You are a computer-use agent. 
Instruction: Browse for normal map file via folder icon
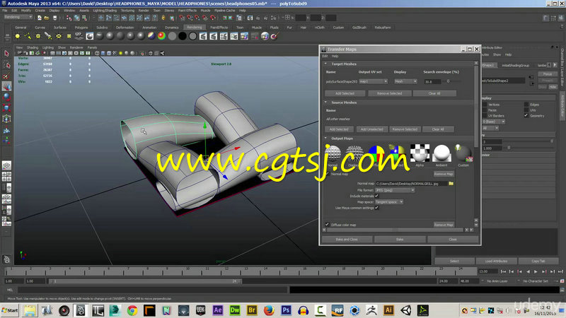(x=451, y=184)
